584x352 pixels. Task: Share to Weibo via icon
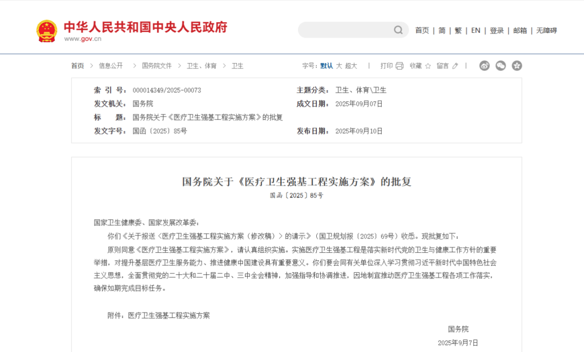click(x=485, y=66)
